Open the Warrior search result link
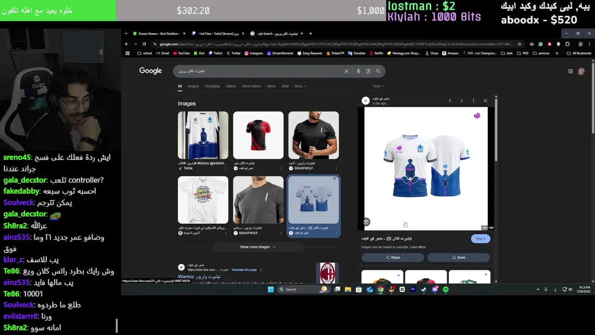Image resolution: width=595 pixels, height=335 pixels. click(199, 277)
